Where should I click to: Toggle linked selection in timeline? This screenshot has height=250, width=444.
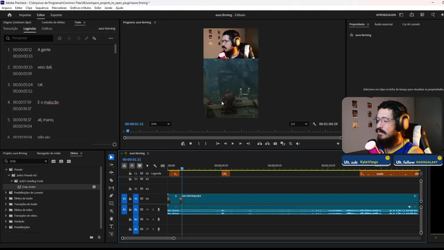coord(139,166)
